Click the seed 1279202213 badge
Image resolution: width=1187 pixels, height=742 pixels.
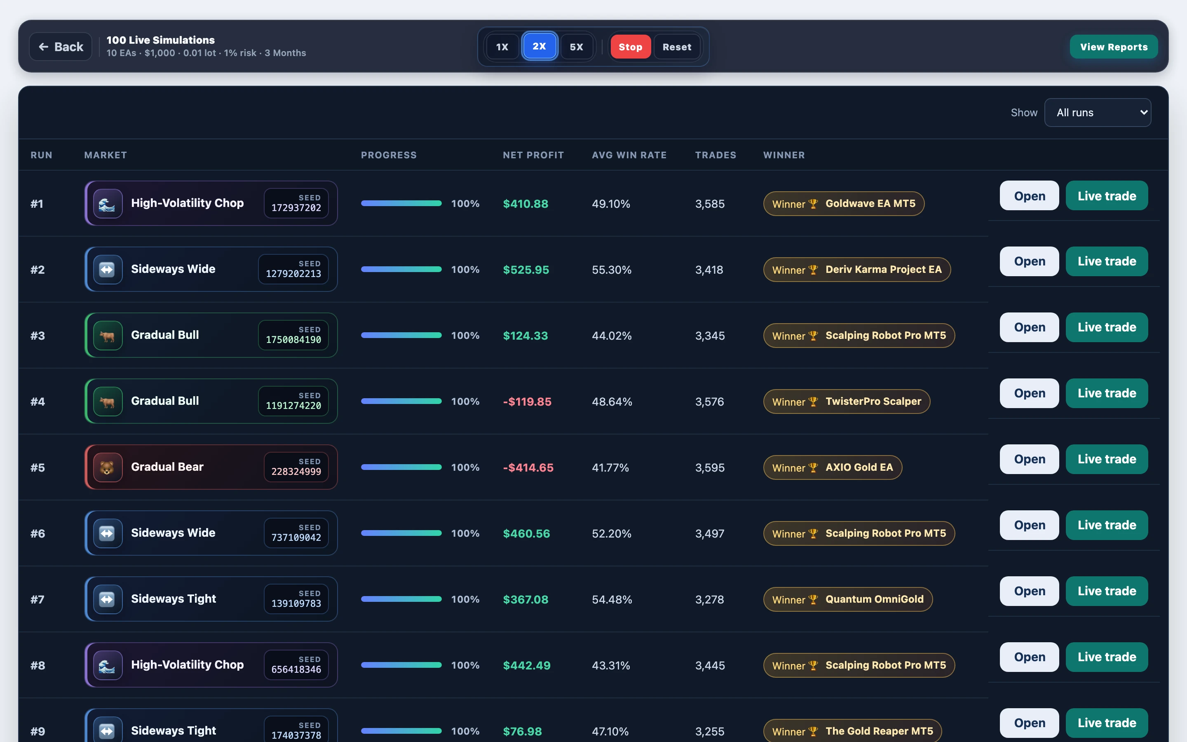click(x=293, y=270)
